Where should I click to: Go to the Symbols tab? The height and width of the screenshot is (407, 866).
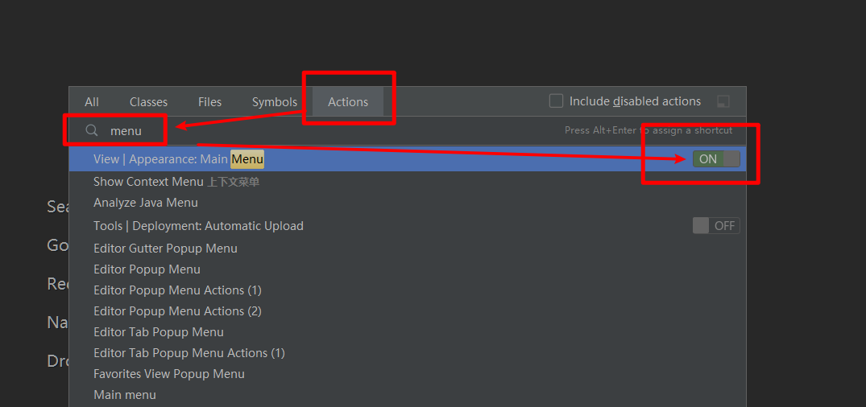pyautogui.click(x=275, y=102)
